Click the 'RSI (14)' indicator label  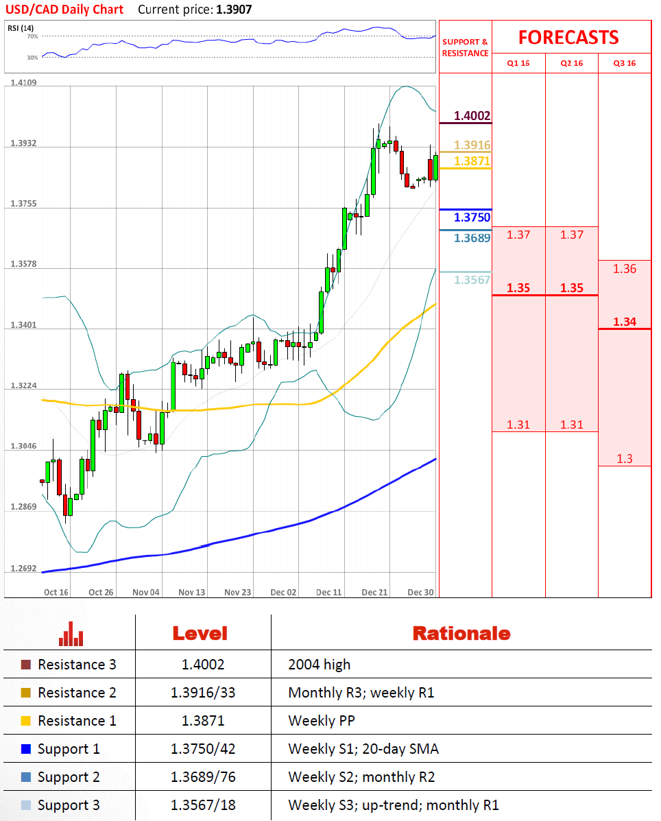click(x=21, y=28)
